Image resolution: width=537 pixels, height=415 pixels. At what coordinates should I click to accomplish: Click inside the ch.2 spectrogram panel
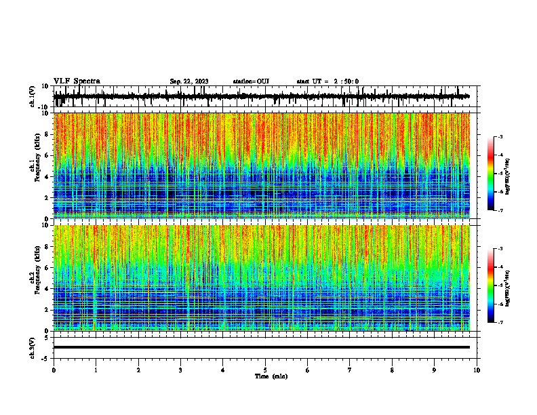point(262,278)
